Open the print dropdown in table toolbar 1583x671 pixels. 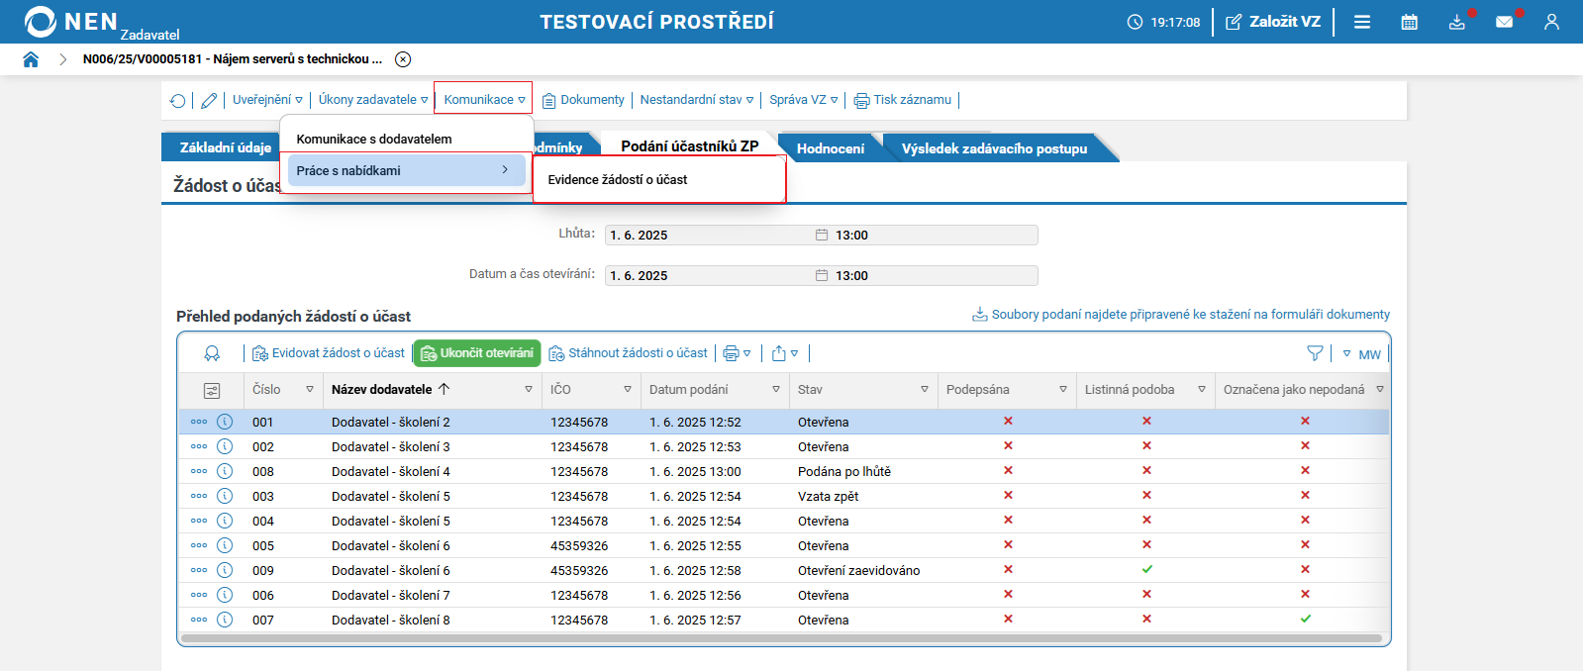coord(737,353)
